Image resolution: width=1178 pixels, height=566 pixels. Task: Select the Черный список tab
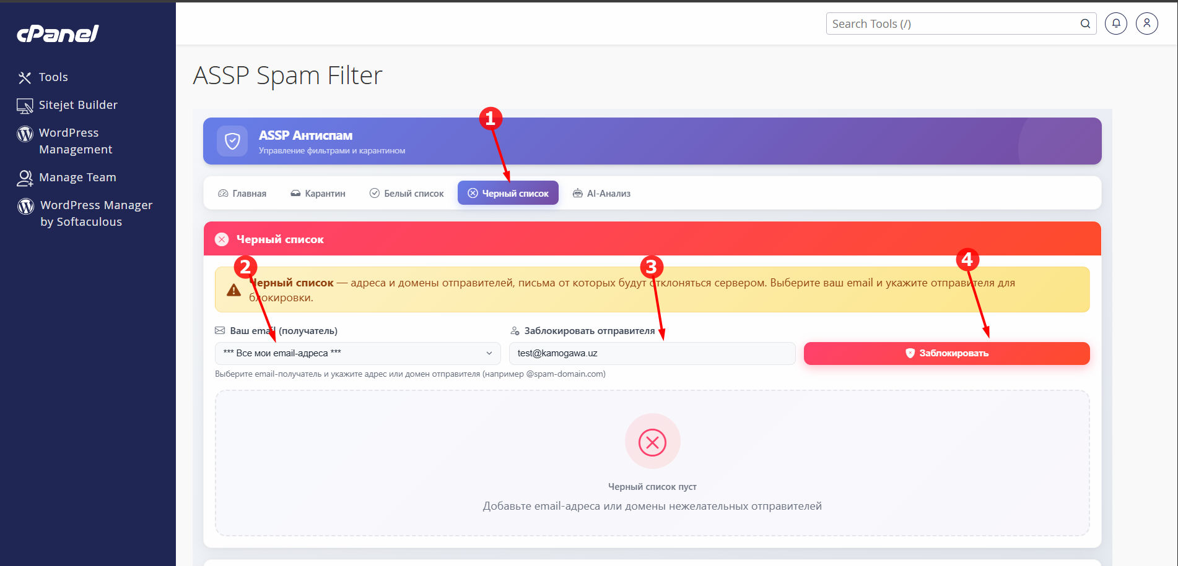508,193
